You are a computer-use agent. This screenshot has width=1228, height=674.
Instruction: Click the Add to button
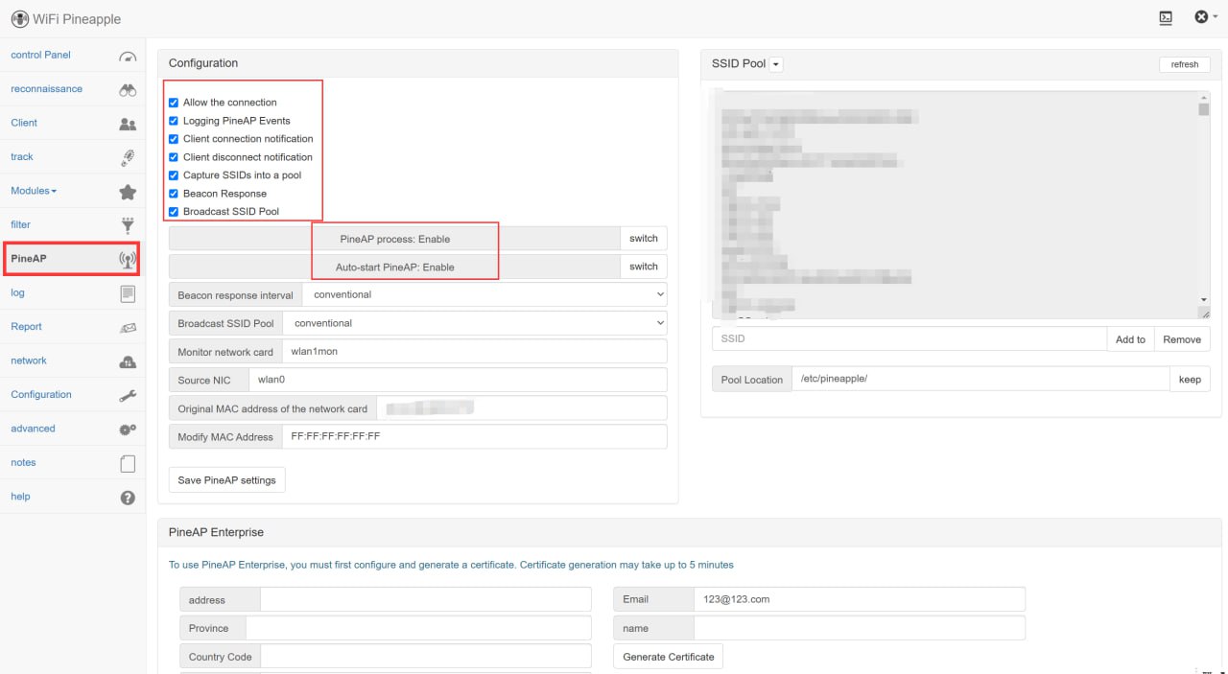[1130, 339]
